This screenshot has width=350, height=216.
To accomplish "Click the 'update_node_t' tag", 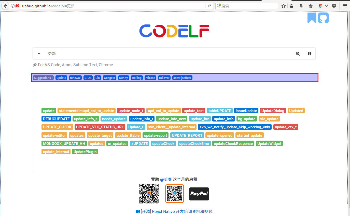I will pyautogui.click(x=131, y=111).
